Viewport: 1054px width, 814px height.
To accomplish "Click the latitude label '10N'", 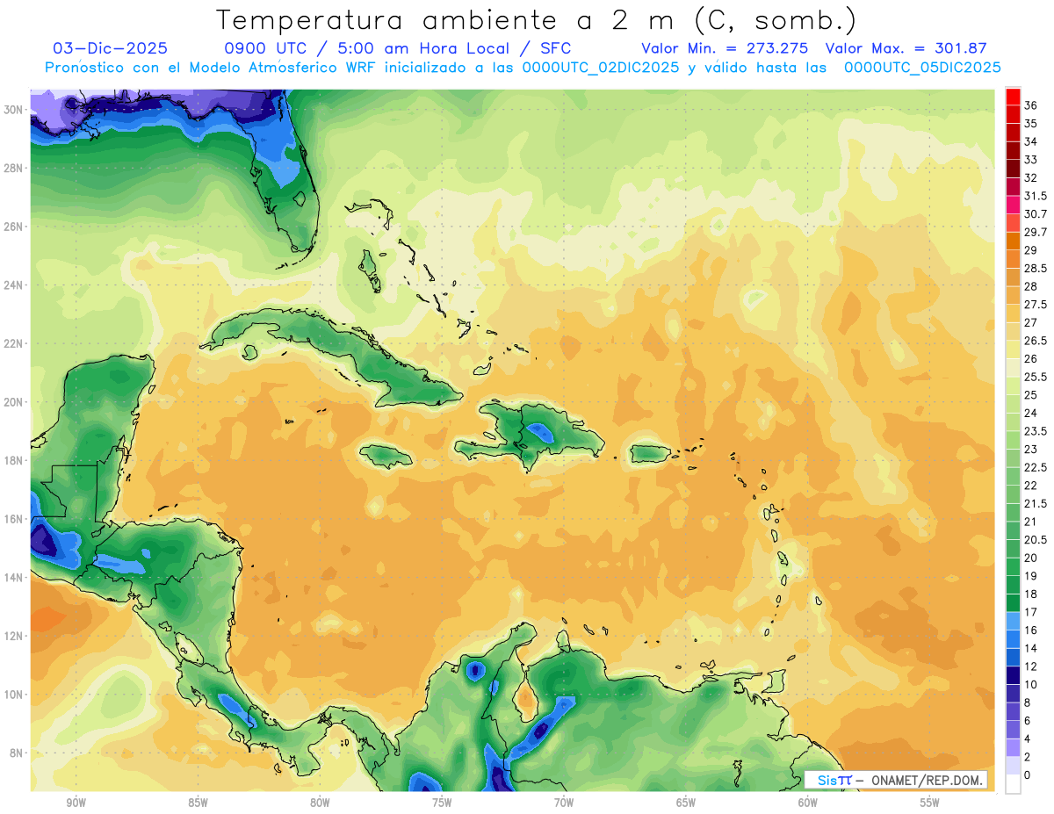I will click(x=12, y=694).
